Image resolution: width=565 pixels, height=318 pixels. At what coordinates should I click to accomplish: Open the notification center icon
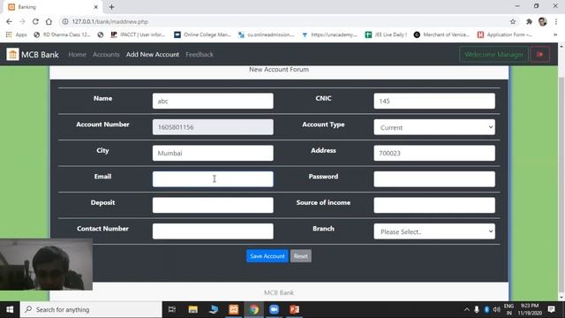point(551,309)
